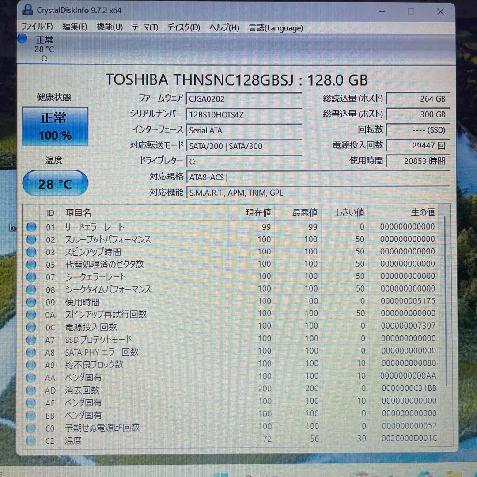
Task: Click status icon of row AA ベンダ固有
Action: 31,378
